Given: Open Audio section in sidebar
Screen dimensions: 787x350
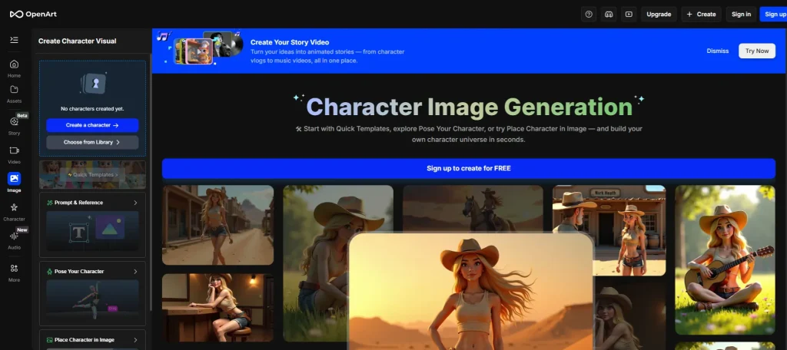Looking at the screenshot, I should (x=14, y=239).
